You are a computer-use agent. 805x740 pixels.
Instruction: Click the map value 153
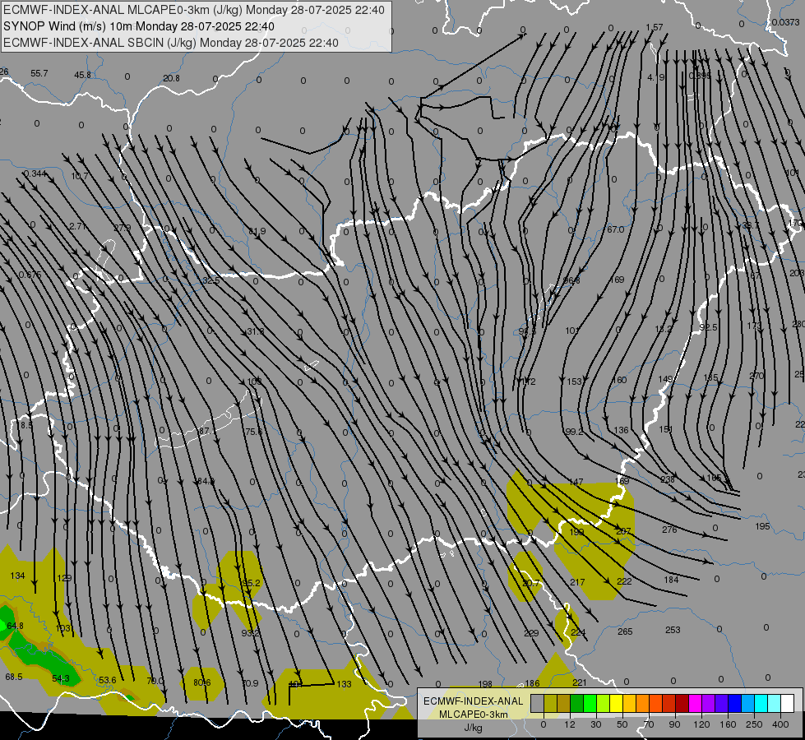click(x=574, y=382)
